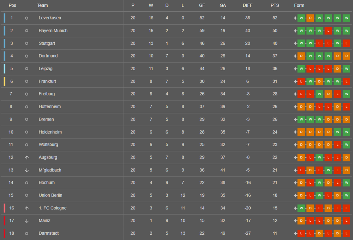This screenshot has height=240, width=353.
Task: Open the Union Berlin team link
Action: [50, 195]
